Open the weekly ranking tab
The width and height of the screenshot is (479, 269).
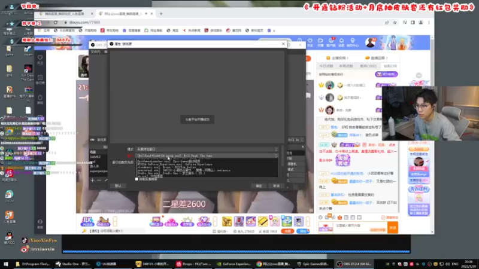click(x=346, y=66)
